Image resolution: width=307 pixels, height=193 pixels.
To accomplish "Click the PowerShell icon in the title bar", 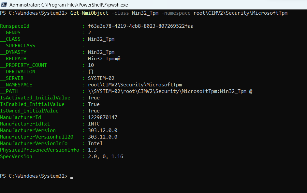I will click(x=4, y=5).
